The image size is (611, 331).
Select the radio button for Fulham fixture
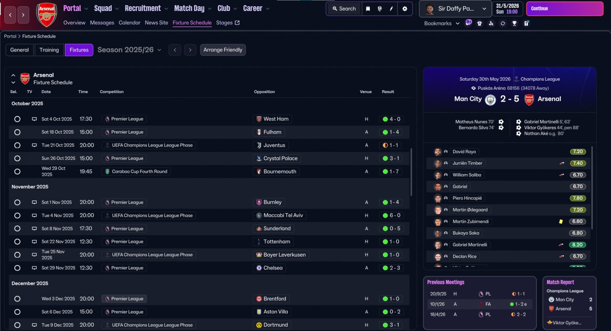point(17,132)
